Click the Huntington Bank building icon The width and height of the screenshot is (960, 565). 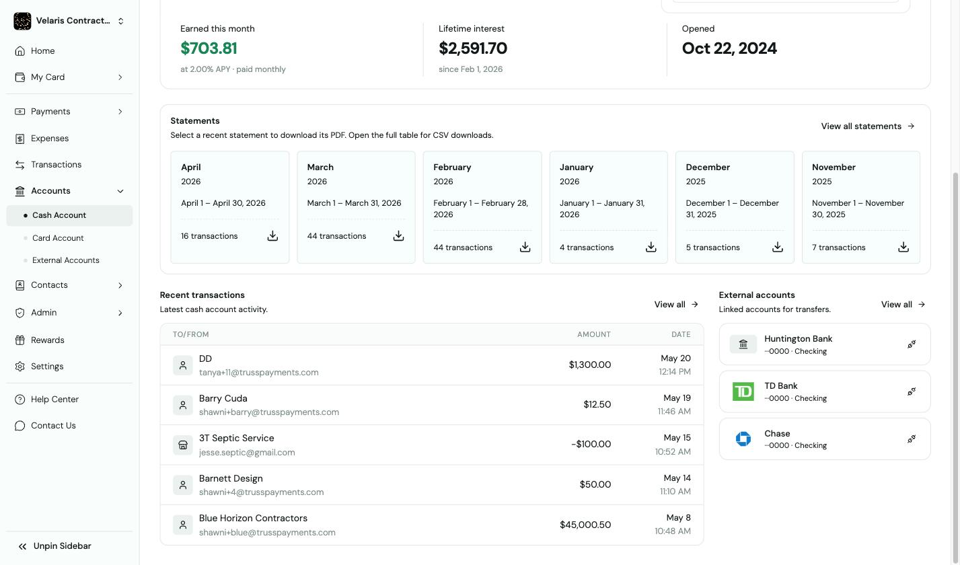pos(743,344)
